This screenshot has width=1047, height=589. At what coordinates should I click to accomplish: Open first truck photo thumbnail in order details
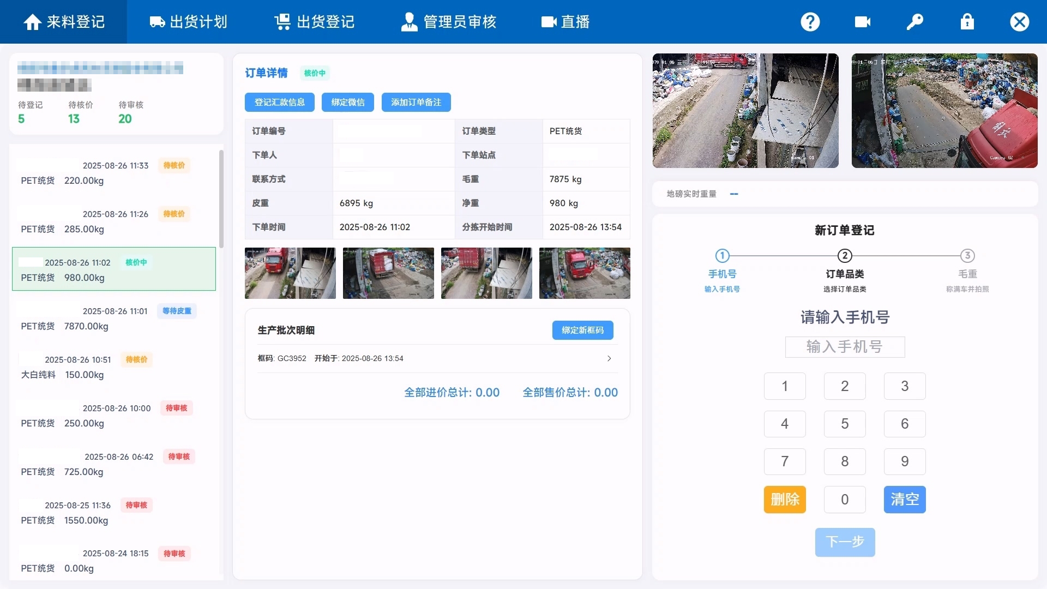(290, 273)
